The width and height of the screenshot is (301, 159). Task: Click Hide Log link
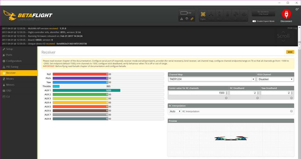pos(292,28)
